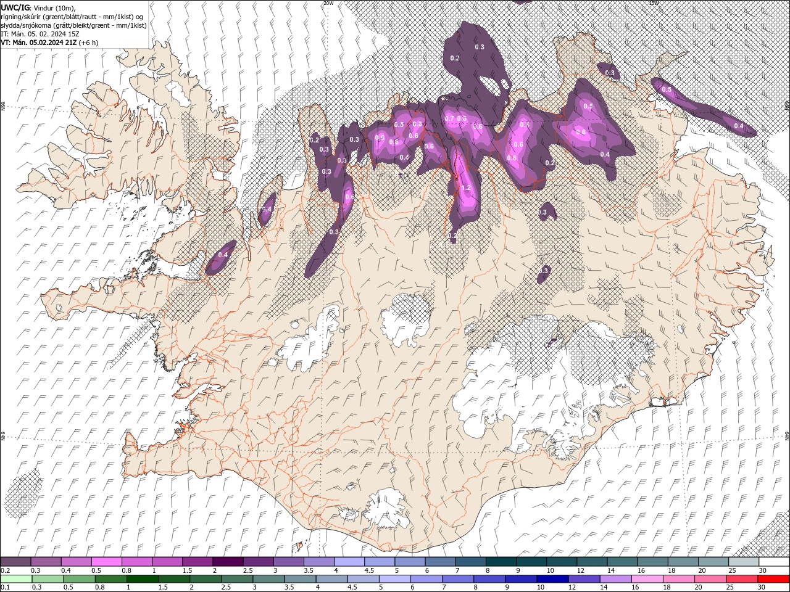Pick the 0.8 green rain legend swatch
790x592 pixels.
coord(110,579)
